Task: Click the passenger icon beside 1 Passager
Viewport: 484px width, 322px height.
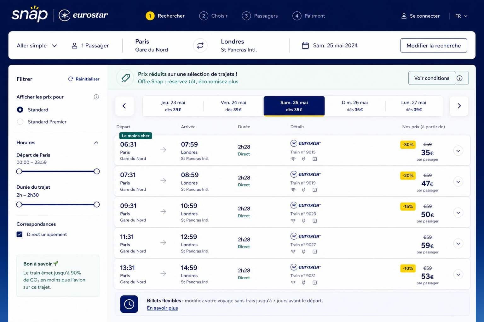Action: [x=74, y=46]
